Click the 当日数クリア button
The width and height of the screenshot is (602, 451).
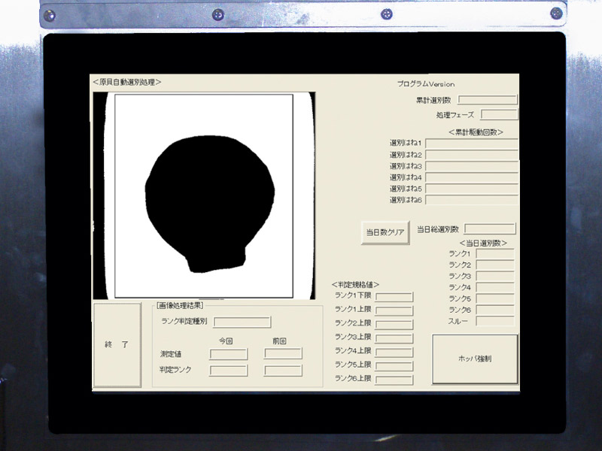point(385,233)
